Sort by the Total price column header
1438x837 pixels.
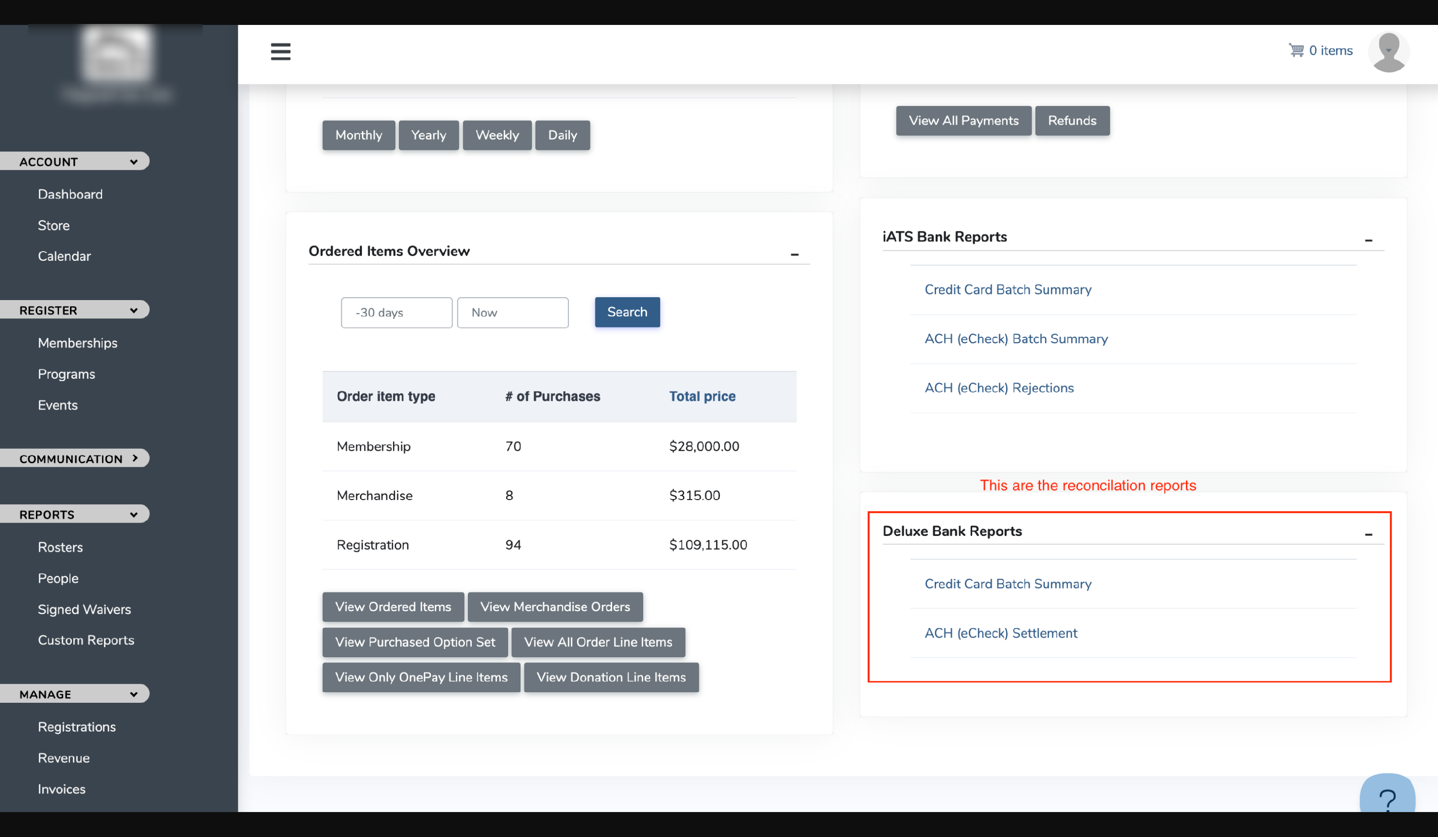(702, 396)
